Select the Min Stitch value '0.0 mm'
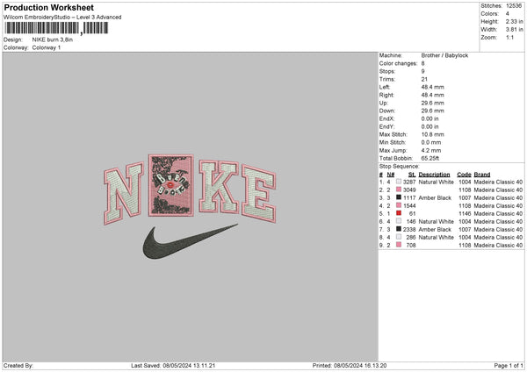Screen dimensions: 527x372 tap(431, 142)
